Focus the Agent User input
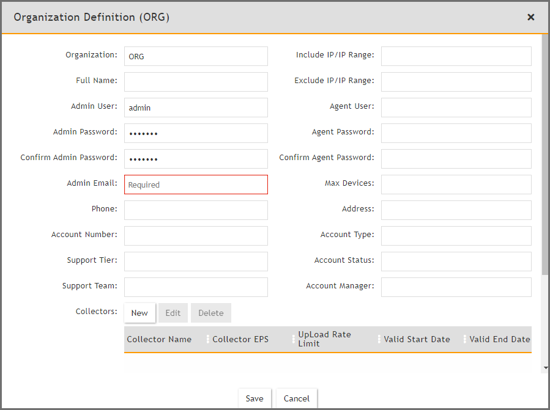The image size is (550, 410). (456, 108)
